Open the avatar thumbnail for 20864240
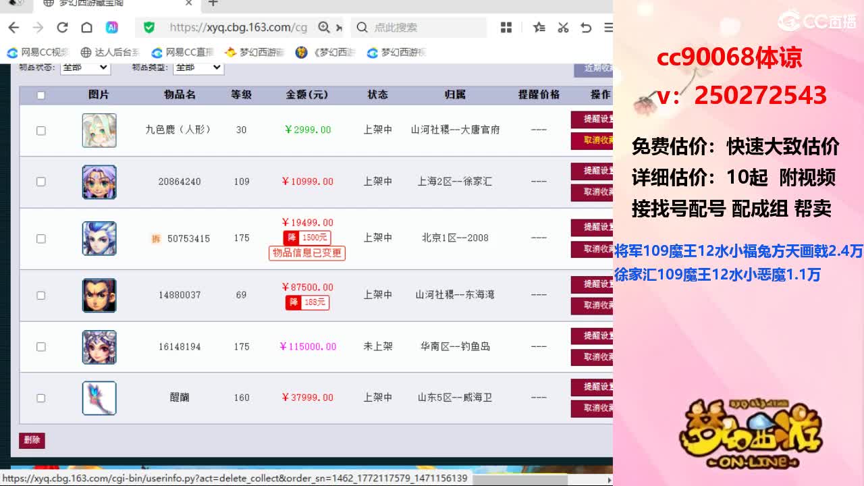864x486 pixels. 99,182
